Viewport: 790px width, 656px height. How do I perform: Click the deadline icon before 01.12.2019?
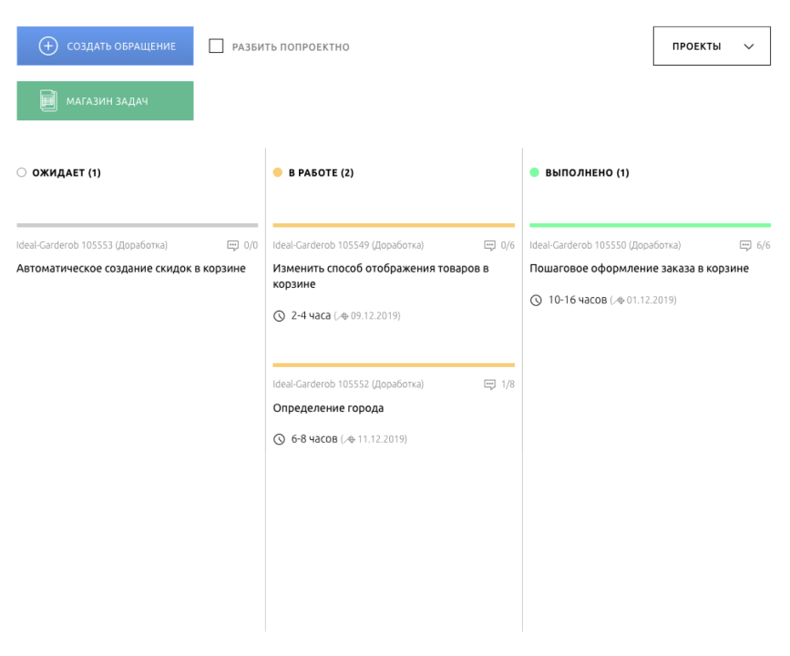pyautogui.click(x=619, y=301)
